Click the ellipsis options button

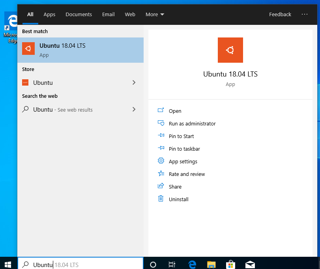click(x=305, y=14)
